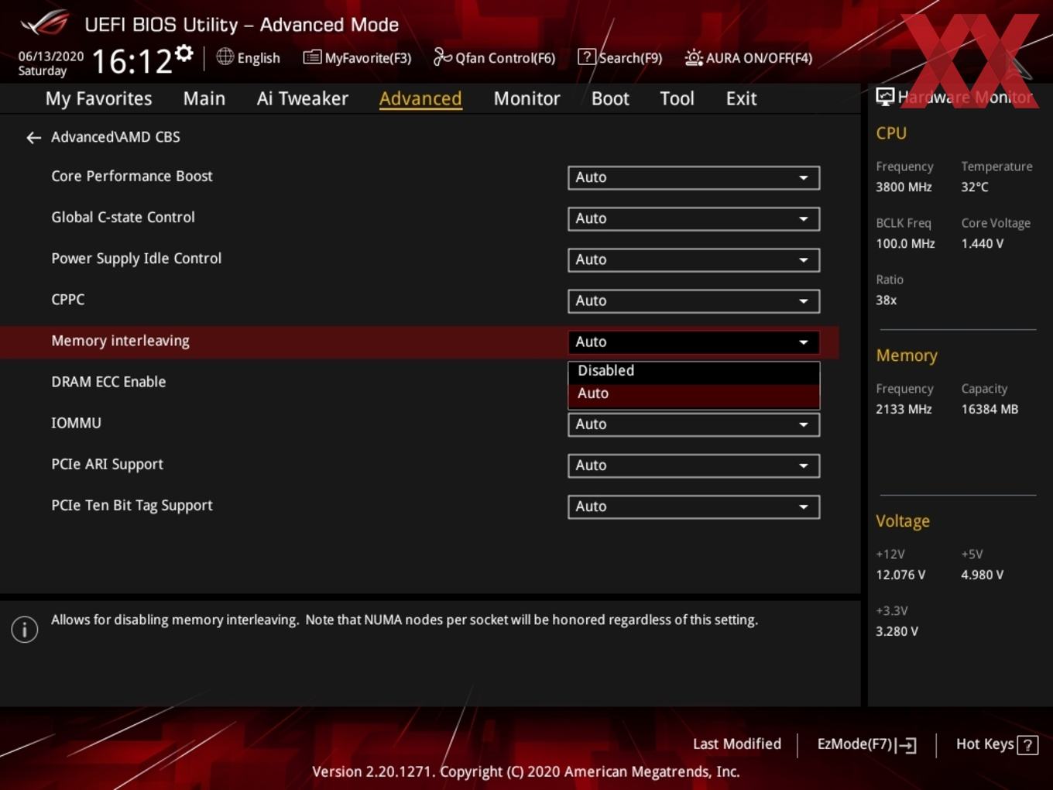Click the 16:12 clock display
The width and height of the screenshot is (1053, 790).
pos(132,62)
